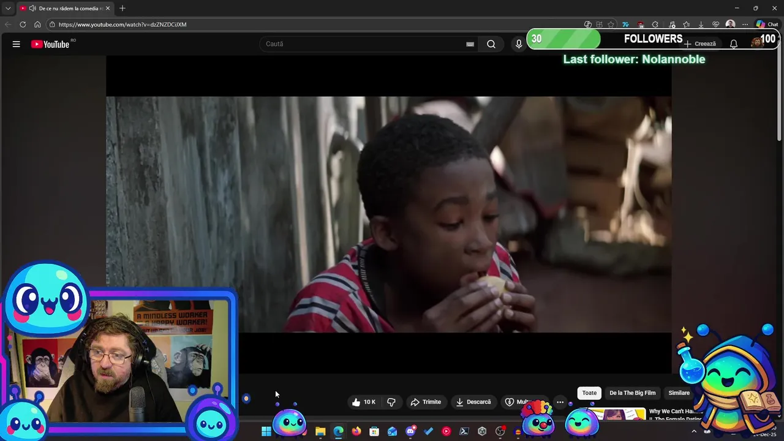This screenshot has width=784, height=441.
Task: Open browser essentials heart icon
Action: [x=715, y=24]
